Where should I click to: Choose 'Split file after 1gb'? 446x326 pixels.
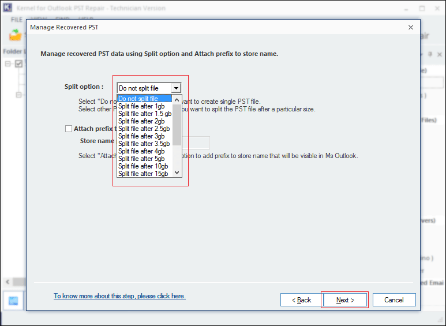[144, 106]
